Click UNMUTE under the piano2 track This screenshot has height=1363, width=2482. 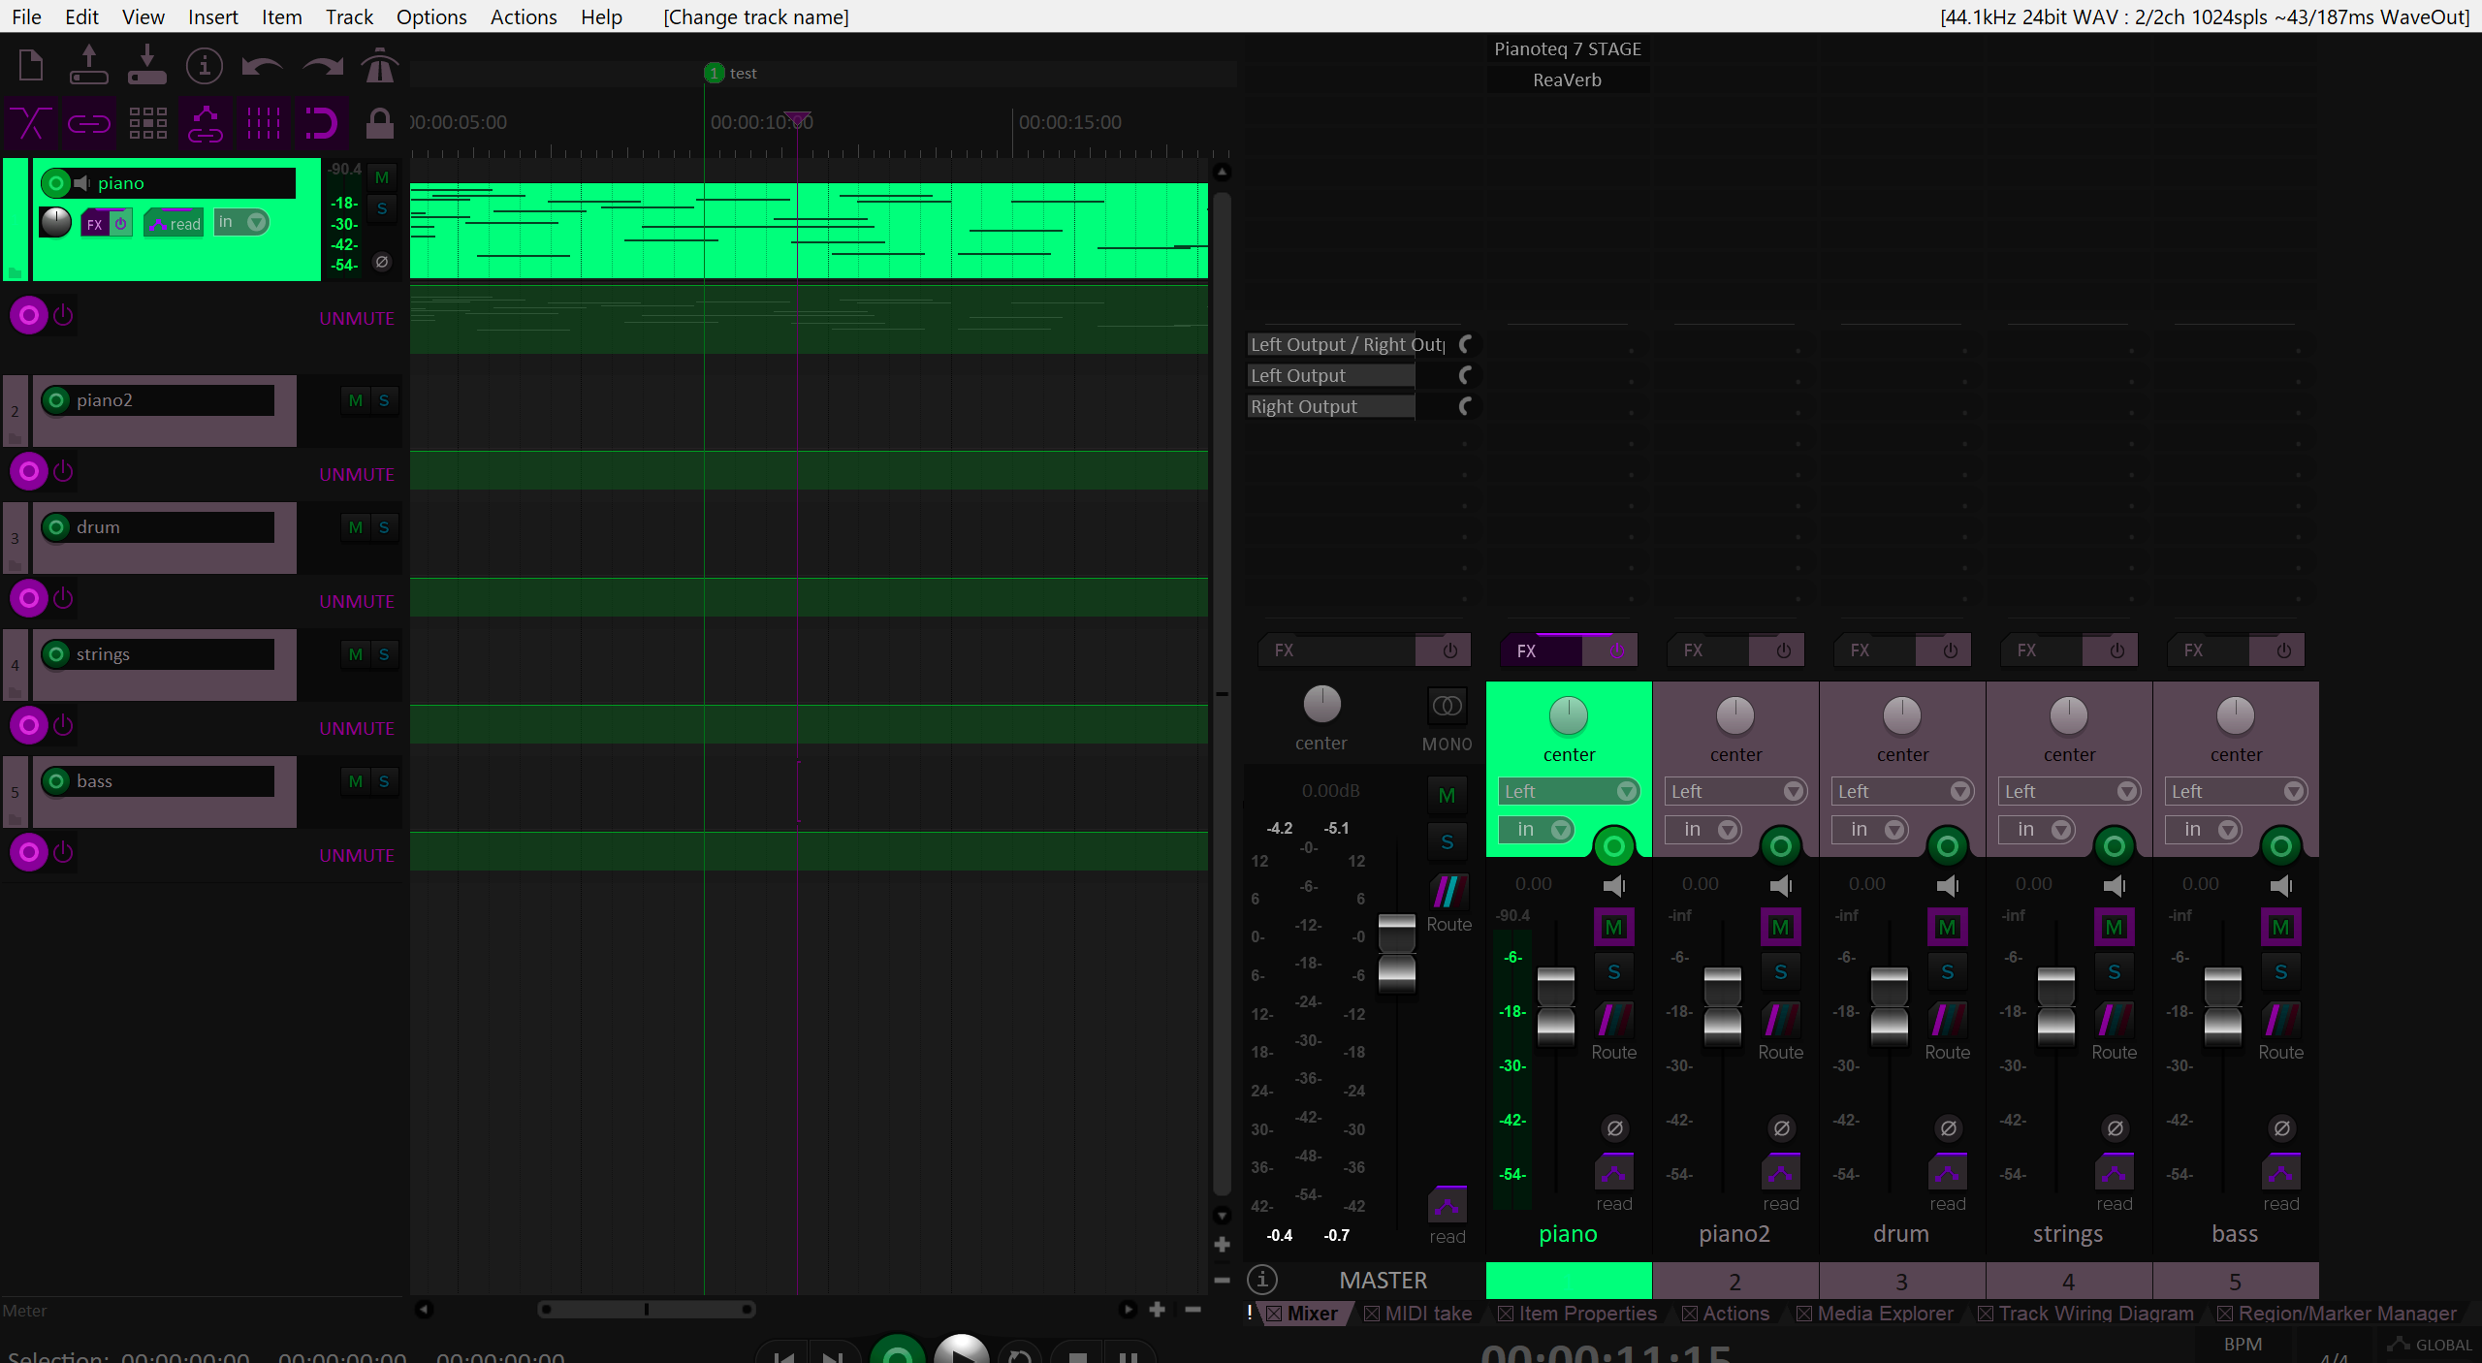(x=357, y=474)
